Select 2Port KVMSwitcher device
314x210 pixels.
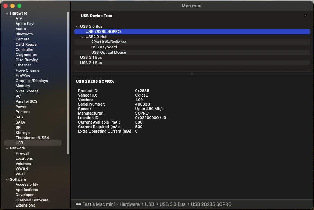point(108,42)
